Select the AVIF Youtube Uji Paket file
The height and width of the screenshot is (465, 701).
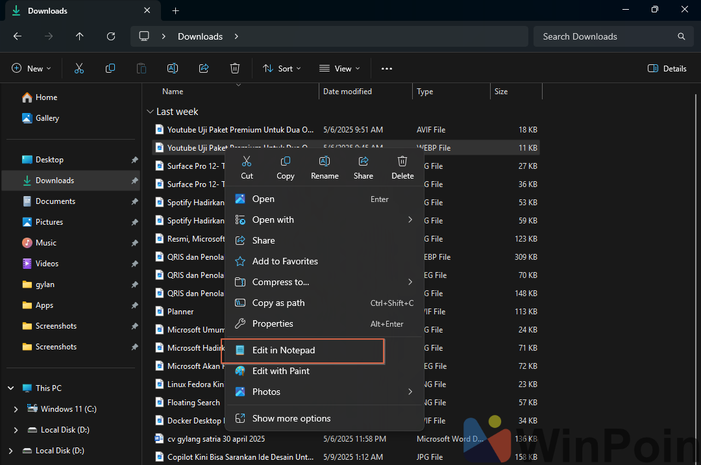point(346,130)
